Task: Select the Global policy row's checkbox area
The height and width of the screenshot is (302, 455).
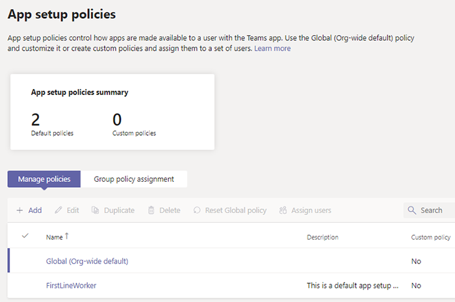Action: point(25,261)
